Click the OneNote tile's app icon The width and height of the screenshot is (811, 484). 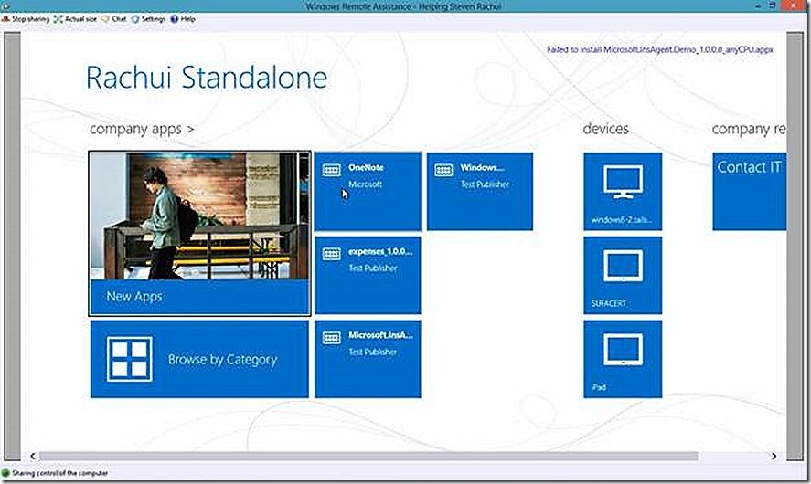pyautogui.click(x=332, y=170)
